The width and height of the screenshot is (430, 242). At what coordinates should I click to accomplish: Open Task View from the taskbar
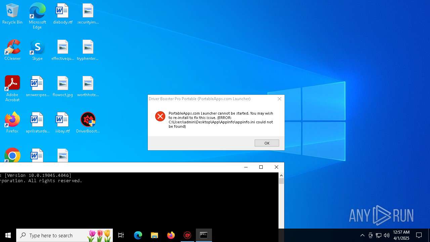tap(121, 235)
